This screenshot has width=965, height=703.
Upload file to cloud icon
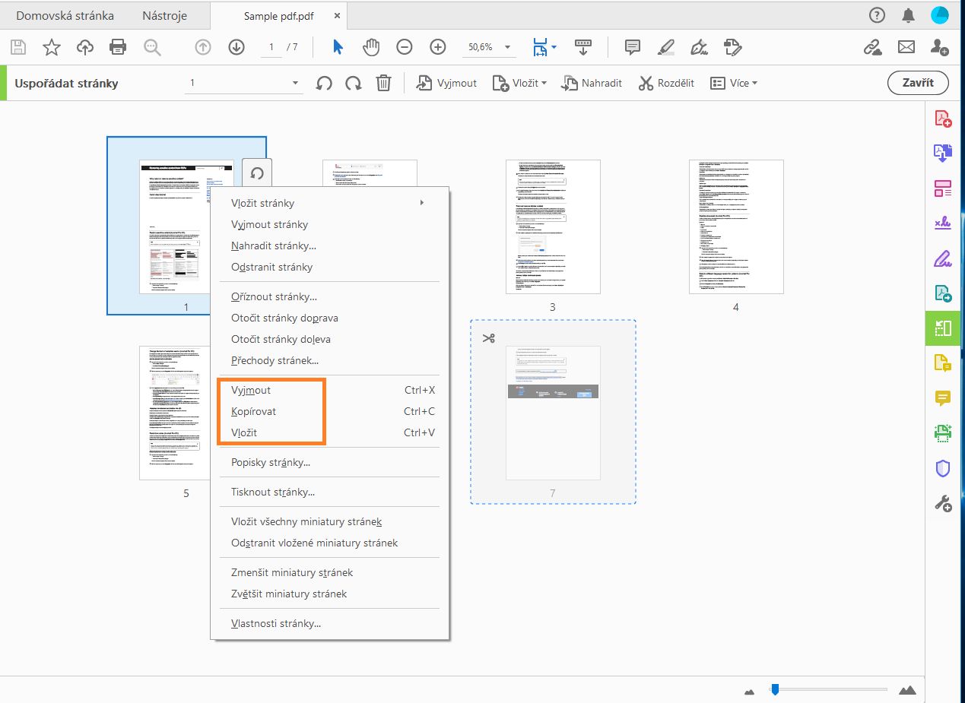click(85, 47)
